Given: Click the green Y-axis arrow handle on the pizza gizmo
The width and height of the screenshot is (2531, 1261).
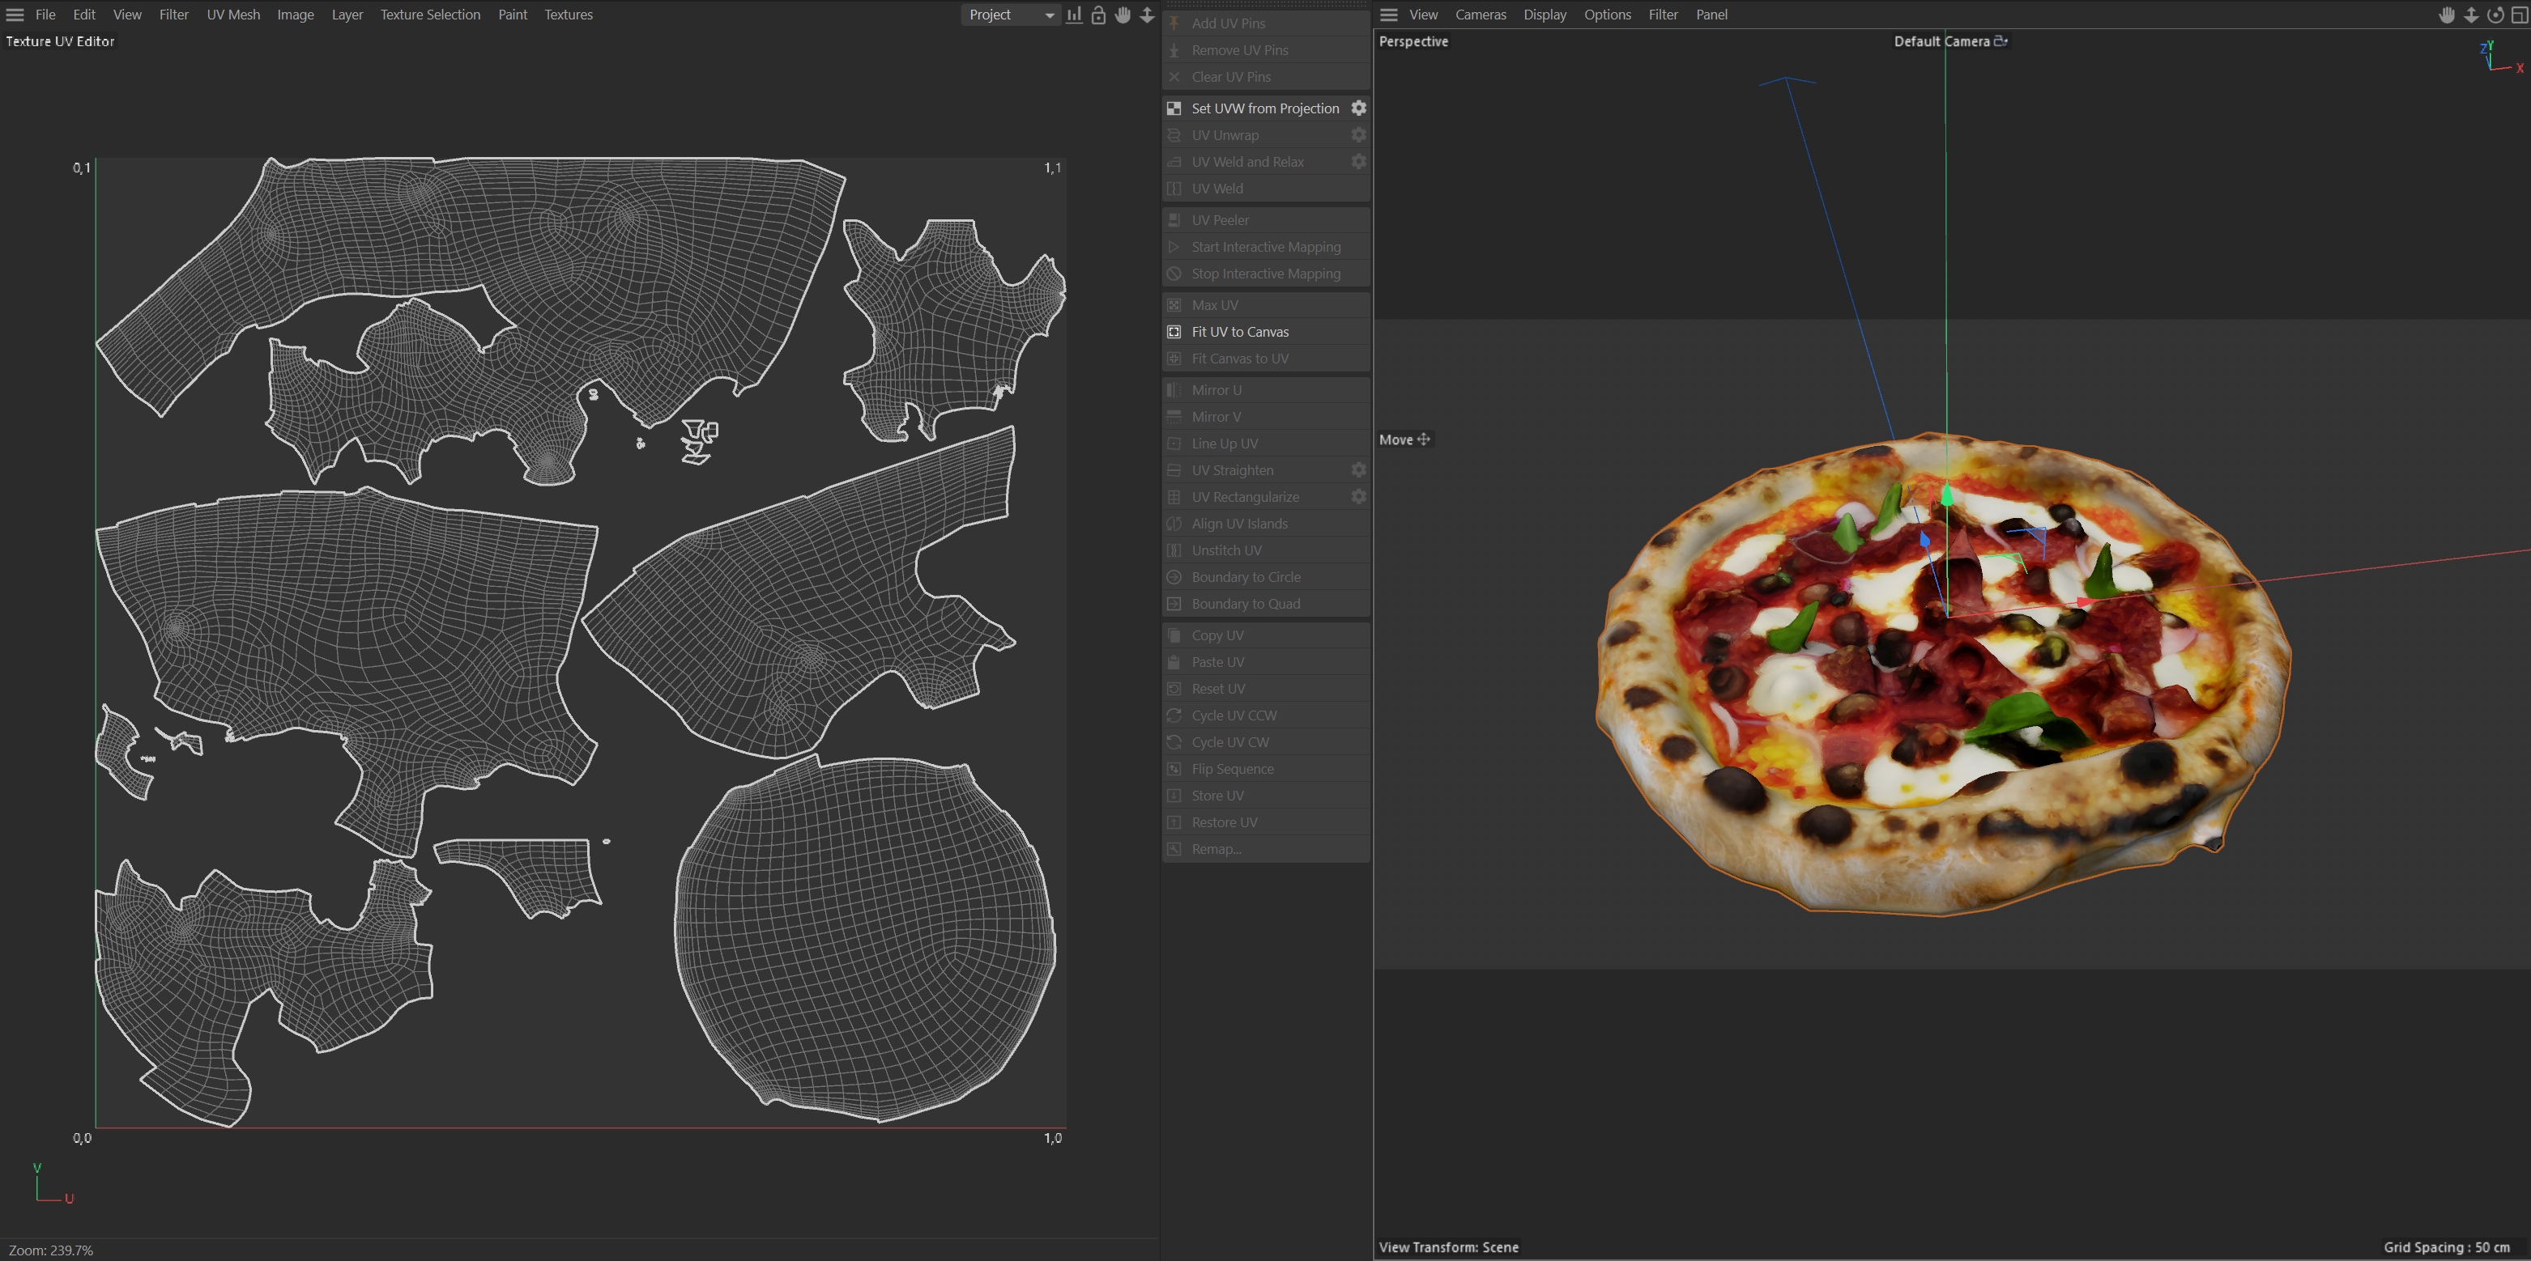Looking at the screenshot, I should tap(1946, 494).
